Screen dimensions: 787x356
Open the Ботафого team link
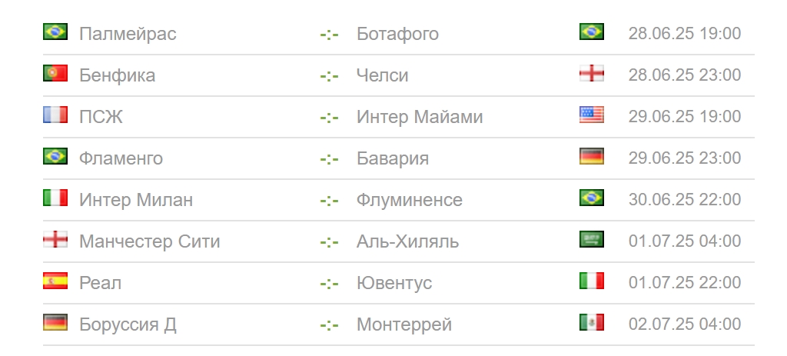397,34
